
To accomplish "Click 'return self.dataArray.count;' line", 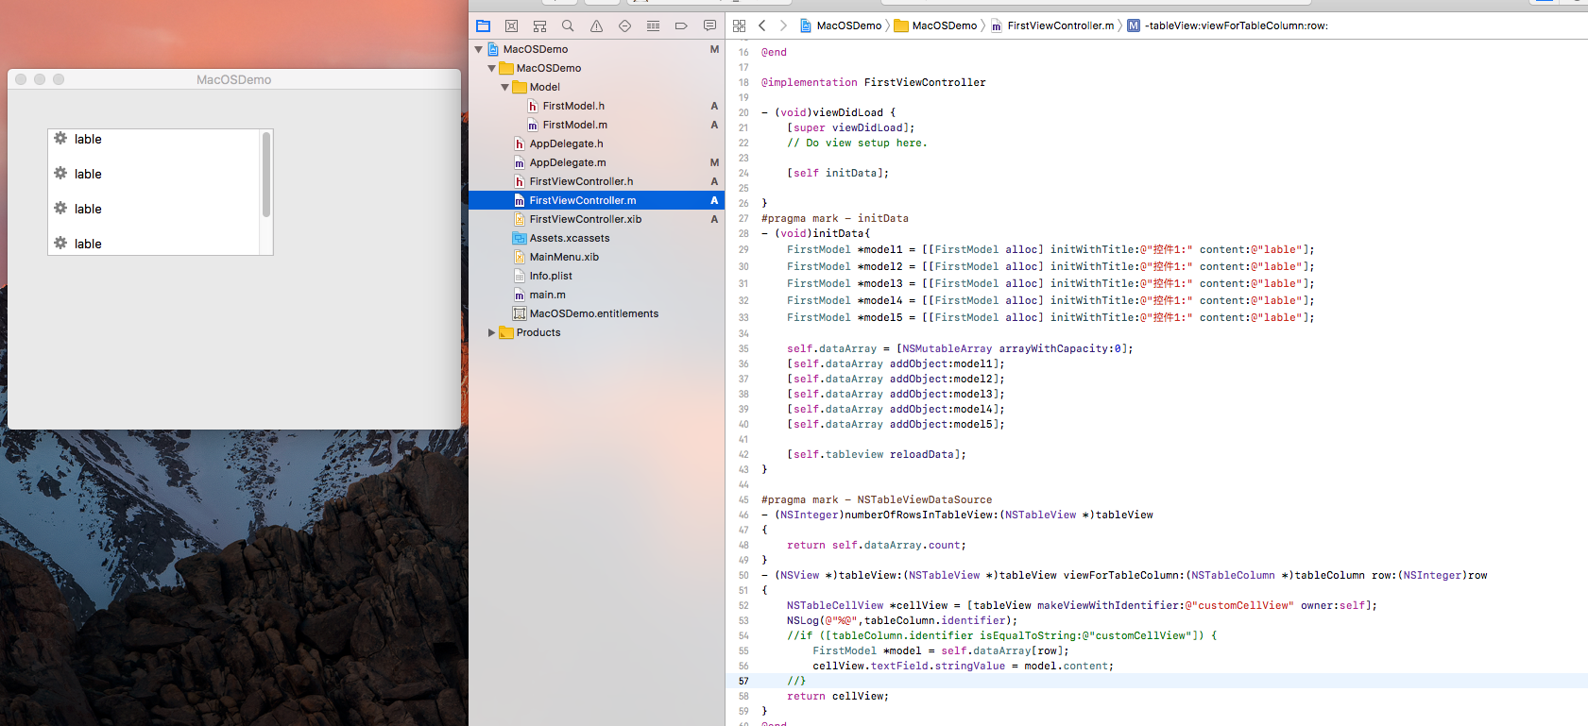I will point(877,545).
